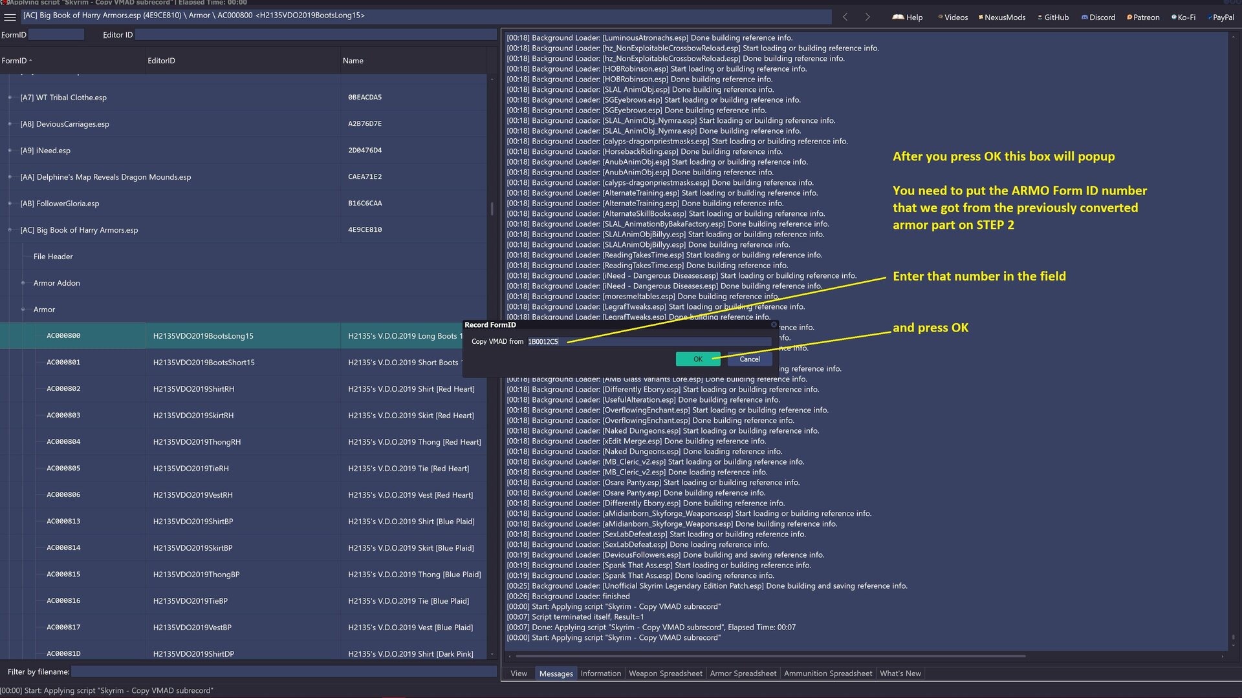This screenshot has width=1242, height=698.
Task: Collapse the Big Book of Harry Armors.esp node
Action: tap(10, 230)
